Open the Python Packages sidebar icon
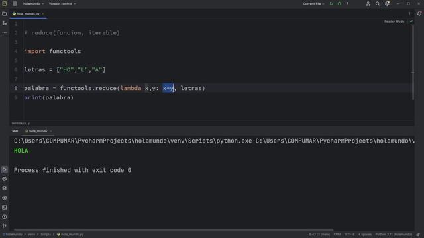Viewport: 424px width, 238px height. tap(5, 179)
